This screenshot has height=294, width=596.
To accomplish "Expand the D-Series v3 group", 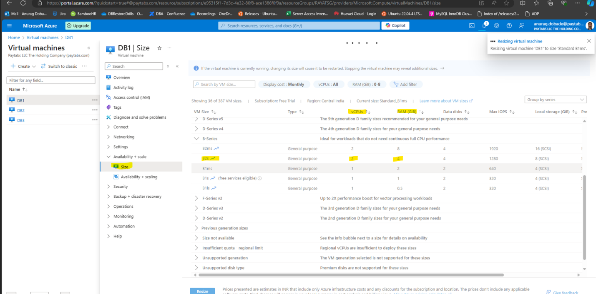I will [x=196, y=208].
